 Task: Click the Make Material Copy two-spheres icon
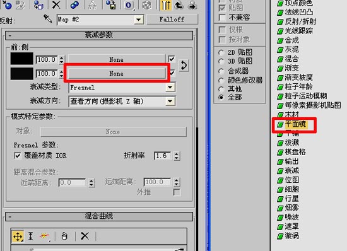(x=74, y=4)
